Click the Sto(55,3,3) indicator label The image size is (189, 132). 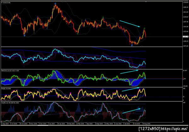pyautogui.click(x=10, y=103)
